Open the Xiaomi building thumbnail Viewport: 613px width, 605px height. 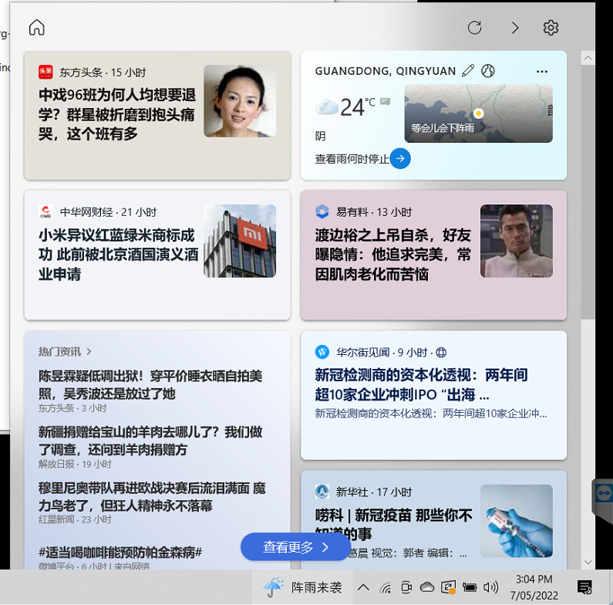pyautogui.click(x=240, y=241)
